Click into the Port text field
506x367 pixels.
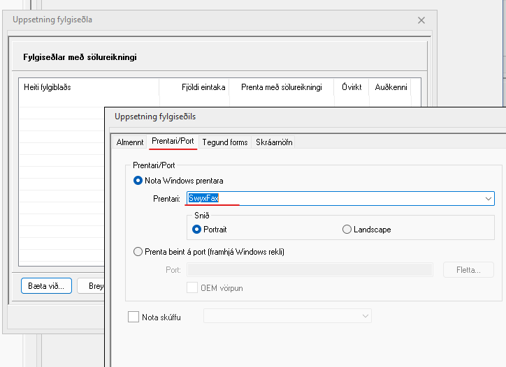[x=309, y=270]
